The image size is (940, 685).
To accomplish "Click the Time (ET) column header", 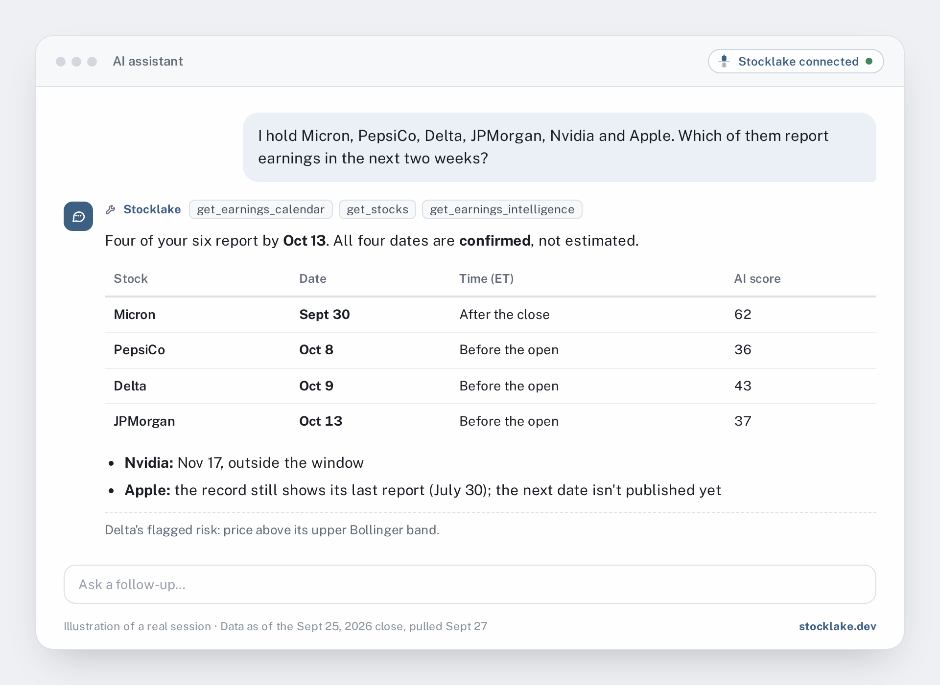I will coord(486,278).
